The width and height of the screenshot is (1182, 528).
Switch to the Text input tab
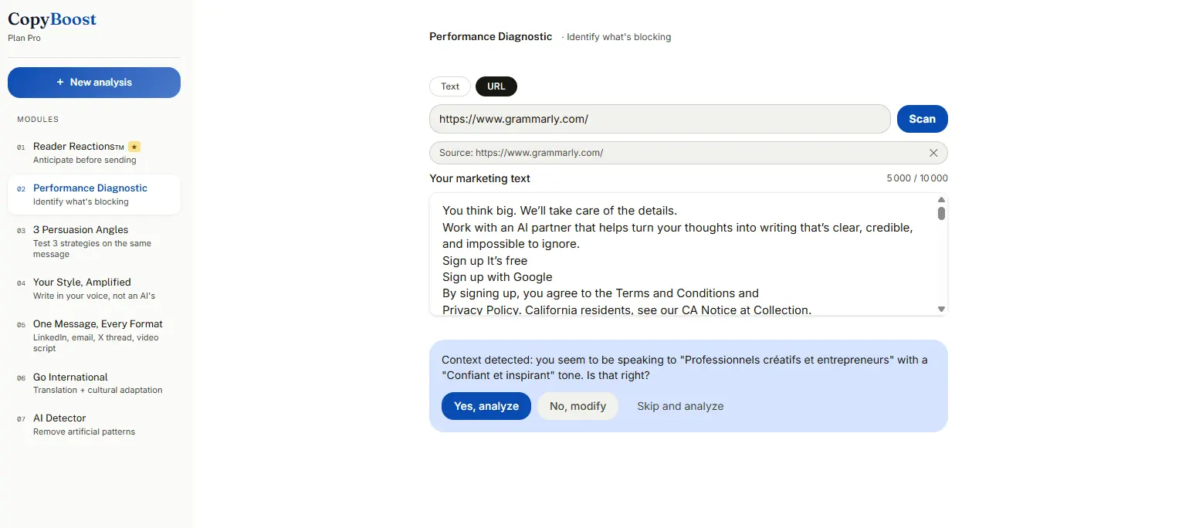tap(450, 86)
